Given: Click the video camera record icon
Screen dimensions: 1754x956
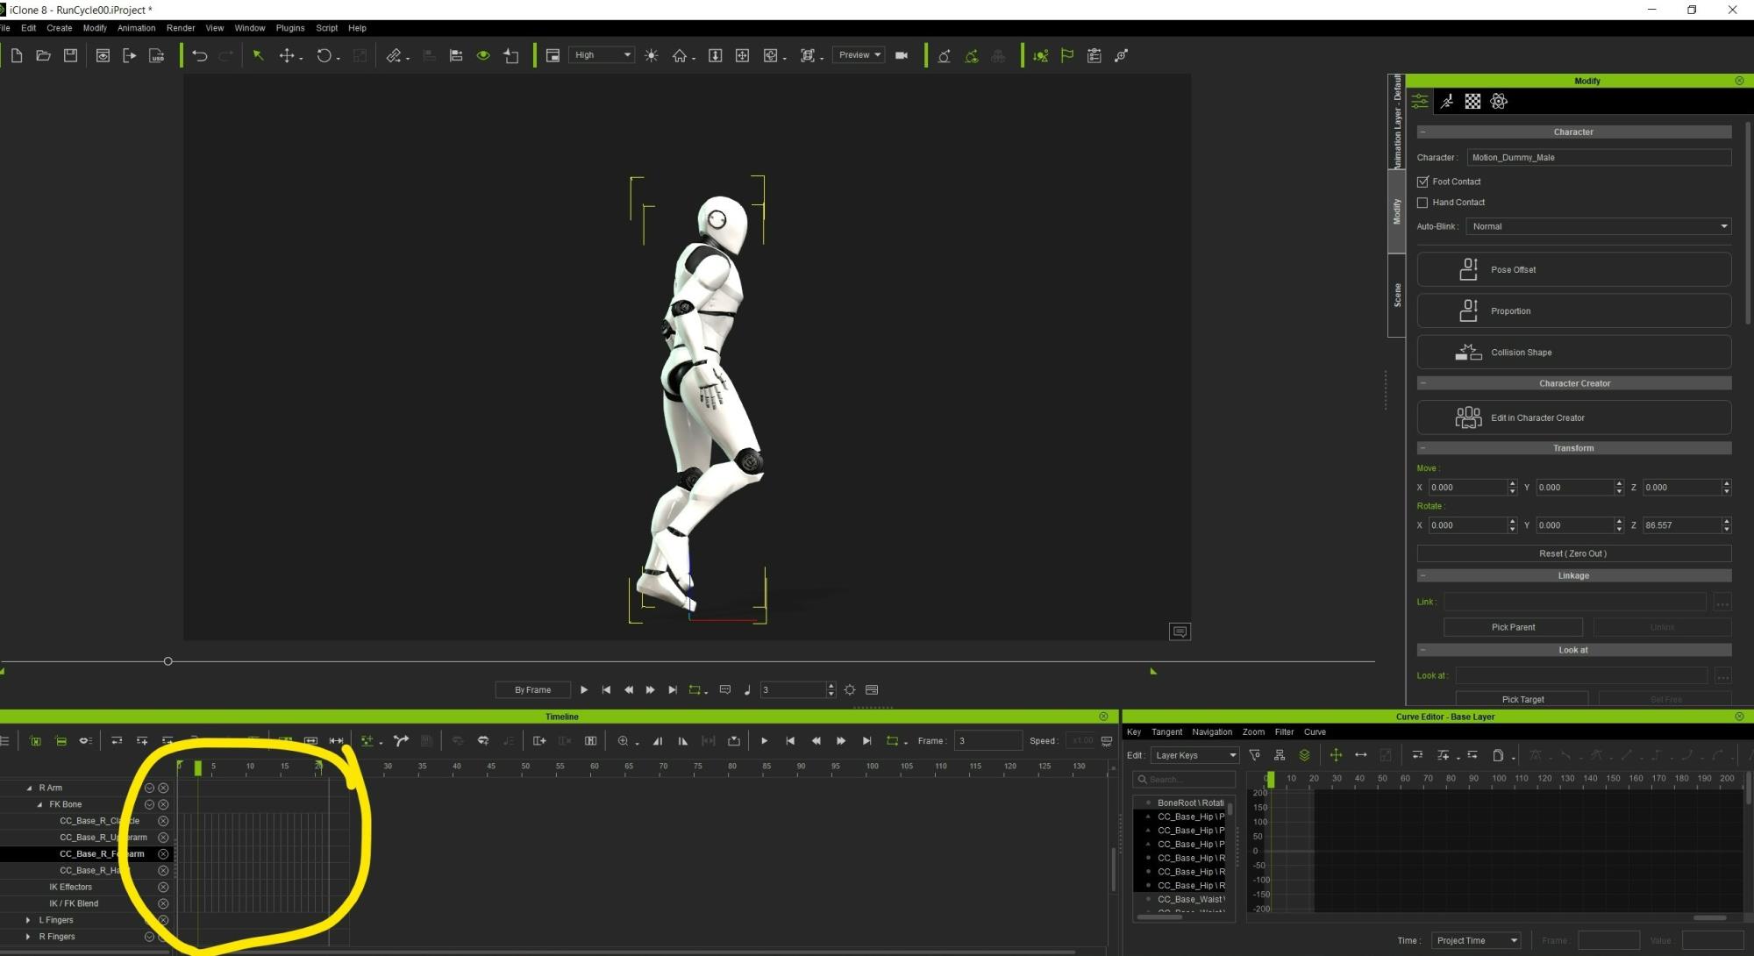Looking at the screenshot, I should (x=901, y=55).
